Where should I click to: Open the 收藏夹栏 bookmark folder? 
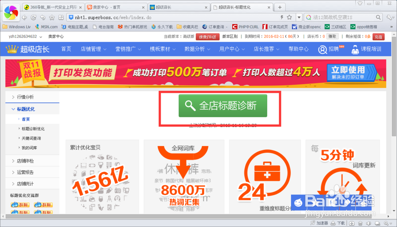pyautogui.click(x=187, y=27)
